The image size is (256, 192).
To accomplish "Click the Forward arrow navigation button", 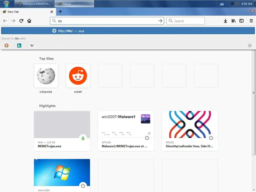I will [13, 21].
